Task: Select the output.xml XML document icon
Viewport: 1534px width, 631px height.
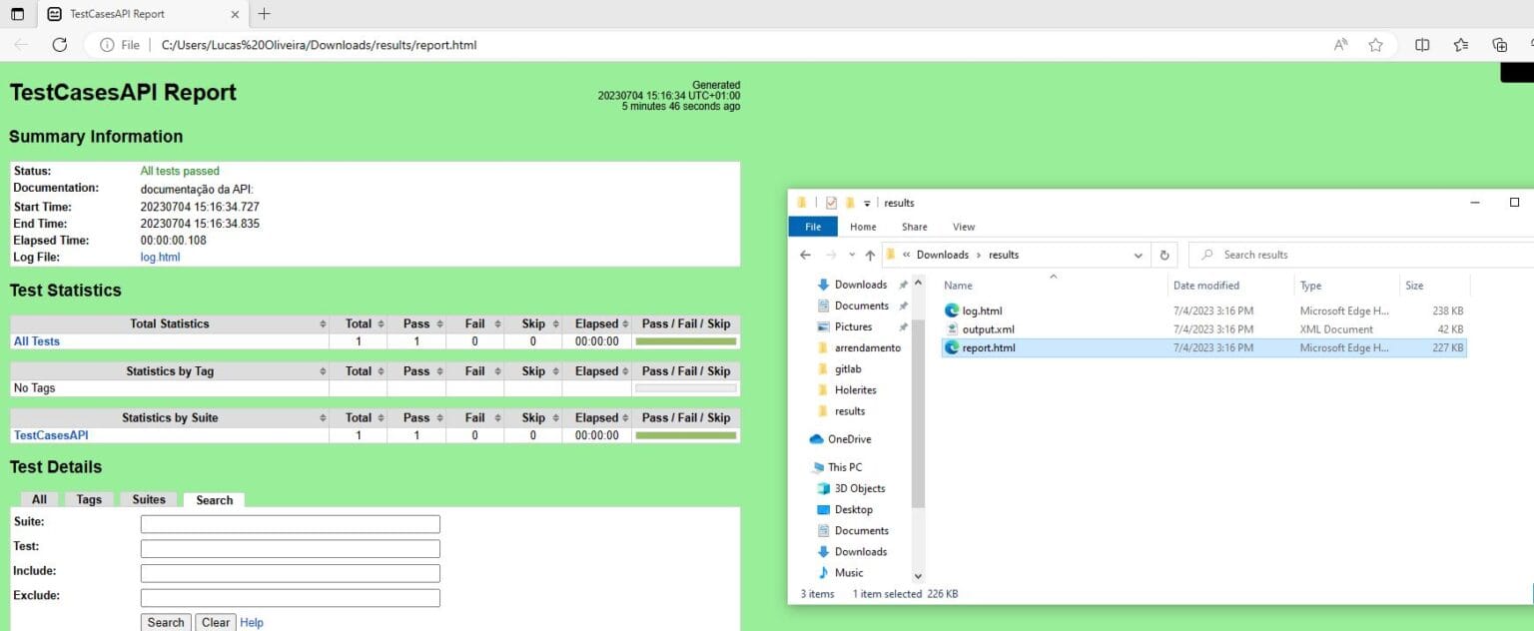Action: (x=951, y=328)
